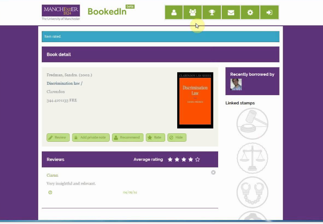Open the messages envelope icon
Screen dimensions: 323x224
[231, 12]
